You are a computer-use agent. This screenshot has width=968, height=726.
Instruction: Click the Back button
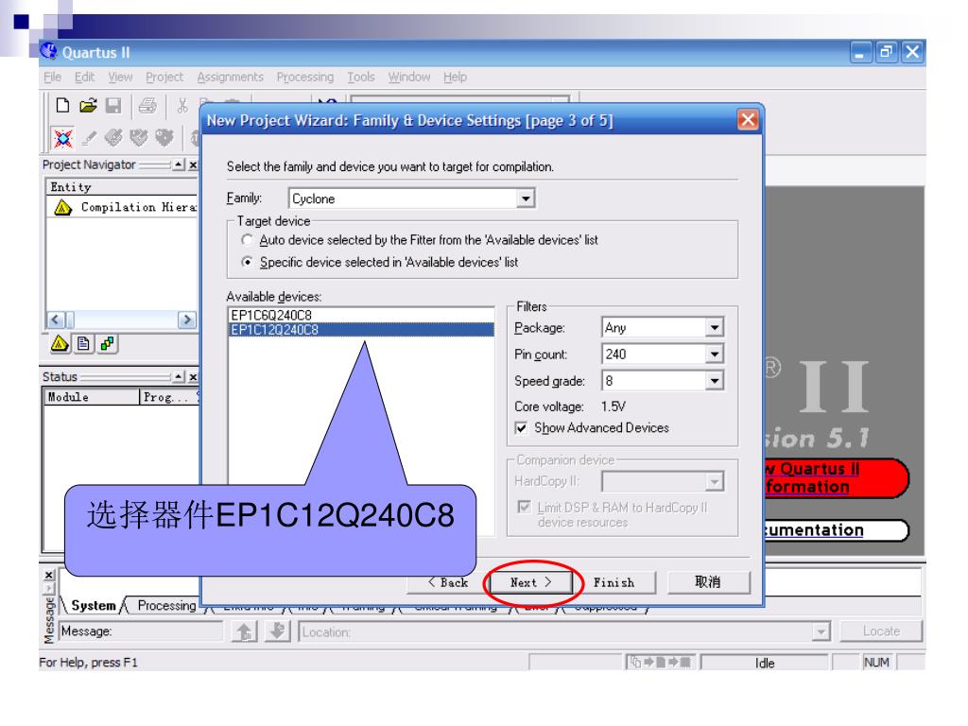(x=448, y=582)
